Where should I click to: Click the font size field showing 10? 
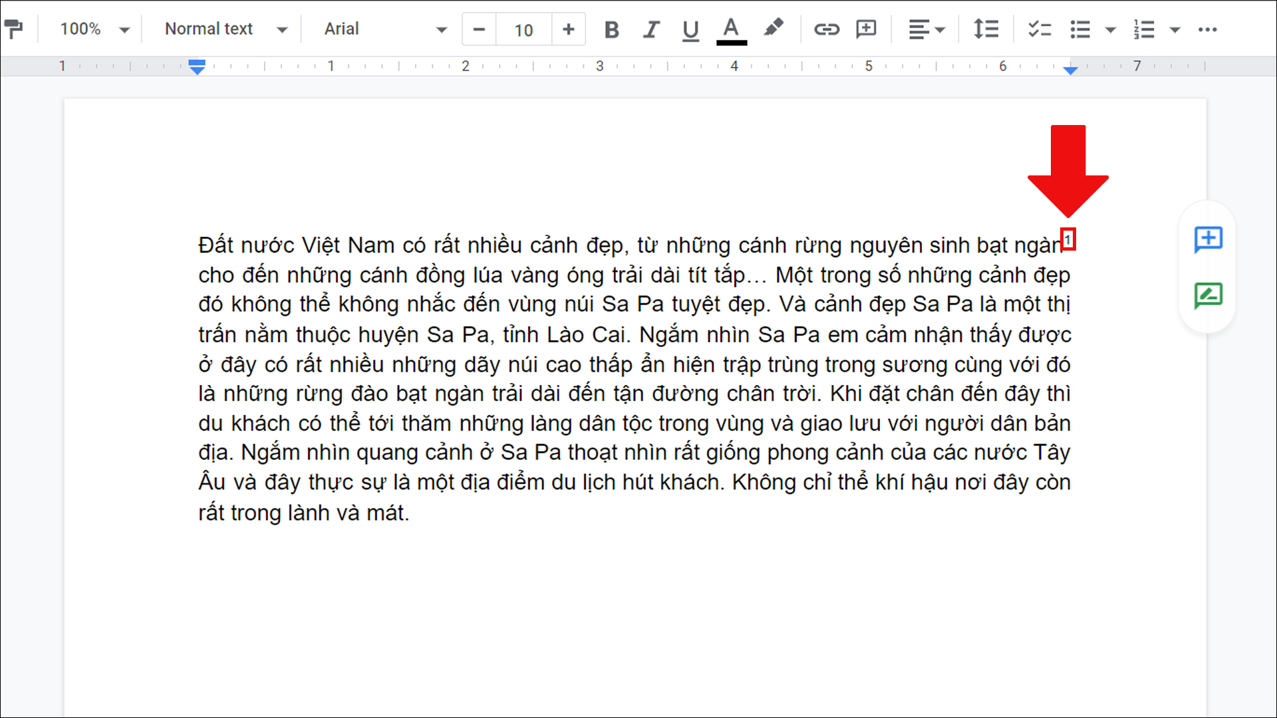click(x=523, y=30)
